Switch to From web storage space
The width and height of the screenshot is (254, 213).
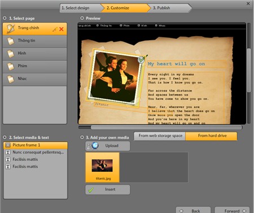[160, 136]
